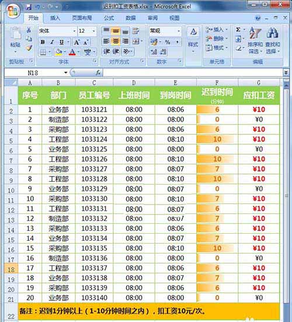Image resolution: width=292 pixels, height=322 pixels.
Task: Increase decimal places
Action: click(154, 52)
